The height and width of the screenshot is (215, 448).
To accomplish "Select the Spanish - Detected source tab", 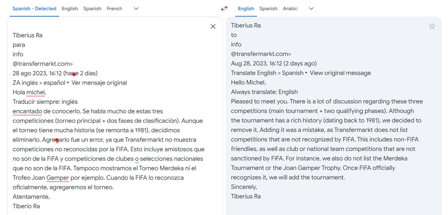I will 34,9.
